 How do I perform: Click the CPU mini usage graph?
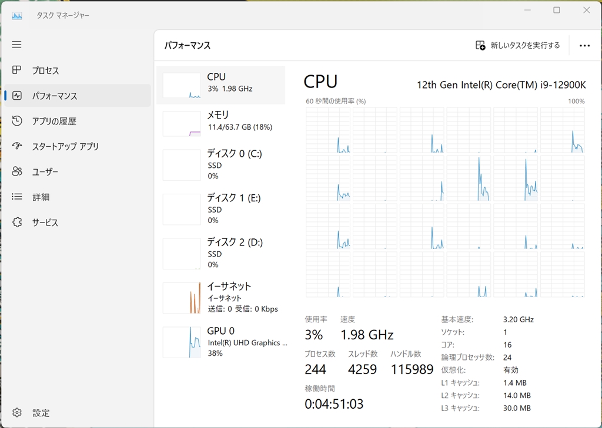[182, 86]
